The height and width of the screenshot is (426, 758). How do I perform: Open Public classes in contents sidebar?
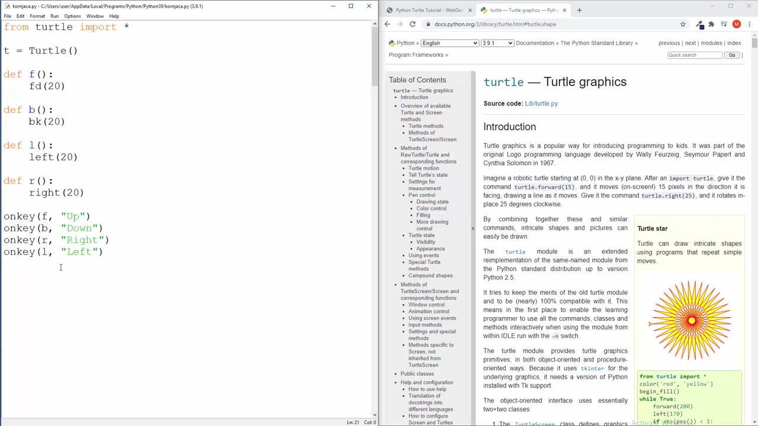pyautogui.click(x=417, y=374)
